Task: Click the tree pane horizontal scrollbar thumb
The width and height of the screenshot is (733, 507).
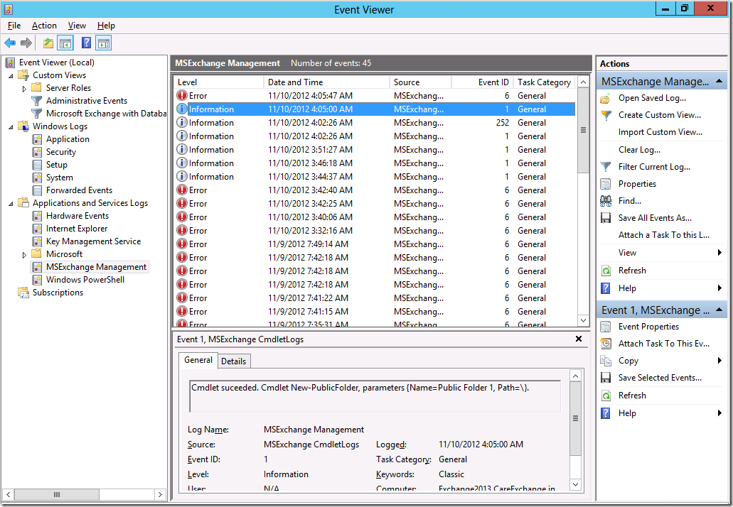Action: [57, 494]
